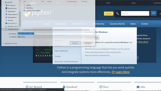Select the '.gallery' folder in file list
Screen dimensions: 161x91
click(x=27, y=5)
